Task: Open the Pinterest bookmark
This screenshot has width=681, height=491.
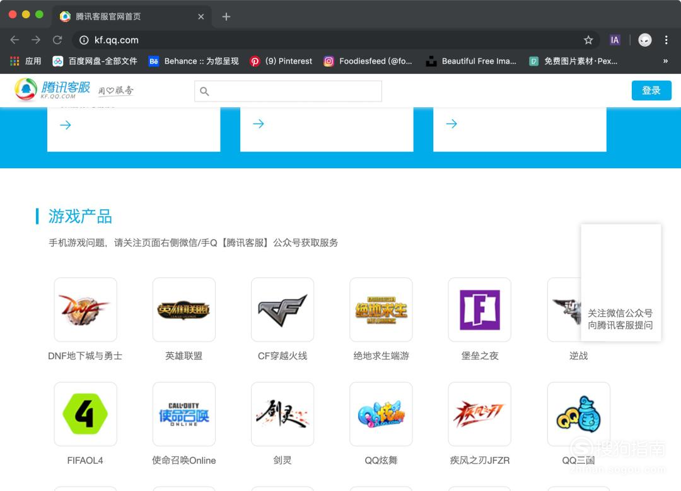Action: tap(281, 61)
